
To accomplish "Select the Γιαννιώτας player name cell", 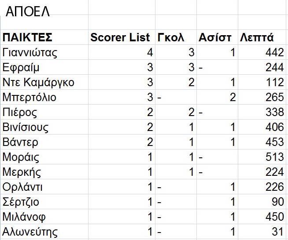I will (30, 53).
